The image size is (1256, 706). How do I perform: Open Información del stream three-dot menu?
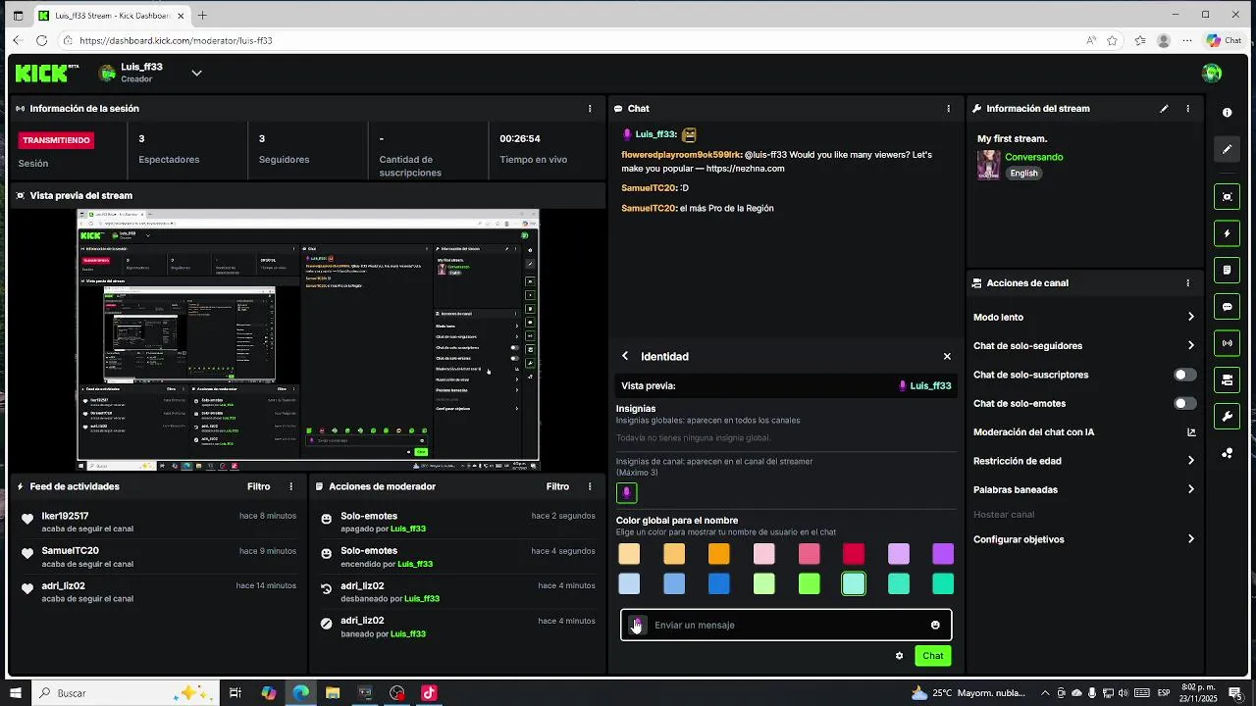tap(1187, 109)
